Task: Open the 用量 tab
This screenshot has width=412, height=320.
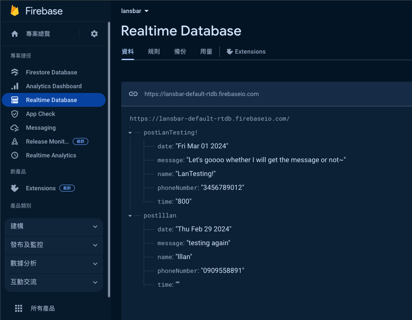Action: pos(206,51)
